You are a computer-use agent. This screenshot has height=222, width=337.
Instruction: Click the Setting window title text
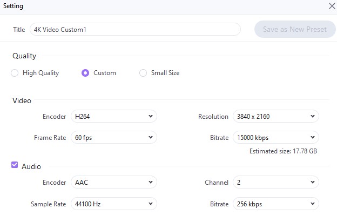[x=14, y=6]
